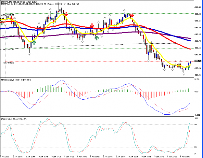This screenshot has width=203, height=158.
Task: Click the 161.30 price axis label
Action: [198, 14]
